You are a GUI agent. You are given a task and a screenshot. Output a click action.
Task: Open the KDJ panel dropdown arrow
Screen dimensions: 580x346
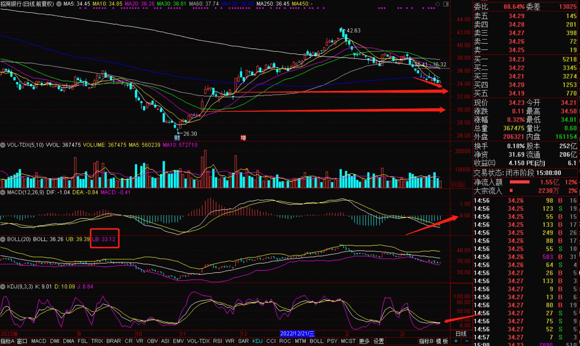[3, 287]
